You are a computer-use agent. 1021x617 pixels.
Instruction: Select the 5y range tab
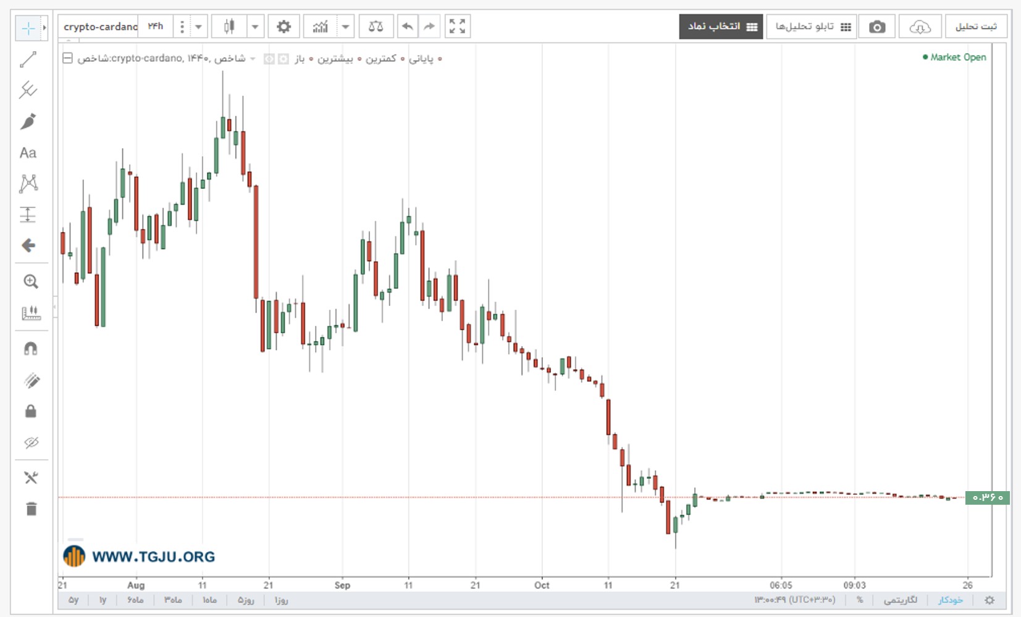pos(74,600)
